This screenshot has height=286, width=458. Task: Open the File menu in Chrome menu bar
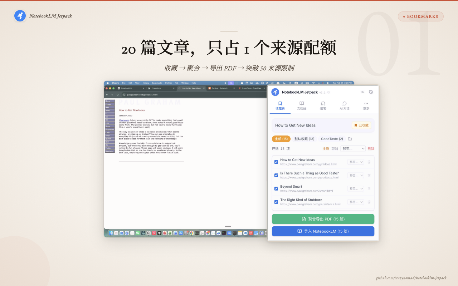pos(124,83)
